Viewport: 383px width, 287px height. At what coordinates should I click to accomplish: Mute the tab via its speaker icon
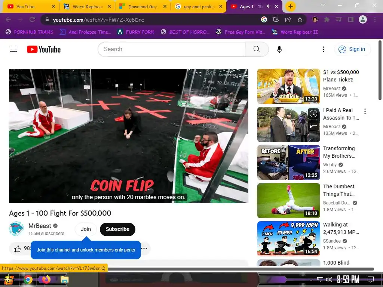pos(268,6)
